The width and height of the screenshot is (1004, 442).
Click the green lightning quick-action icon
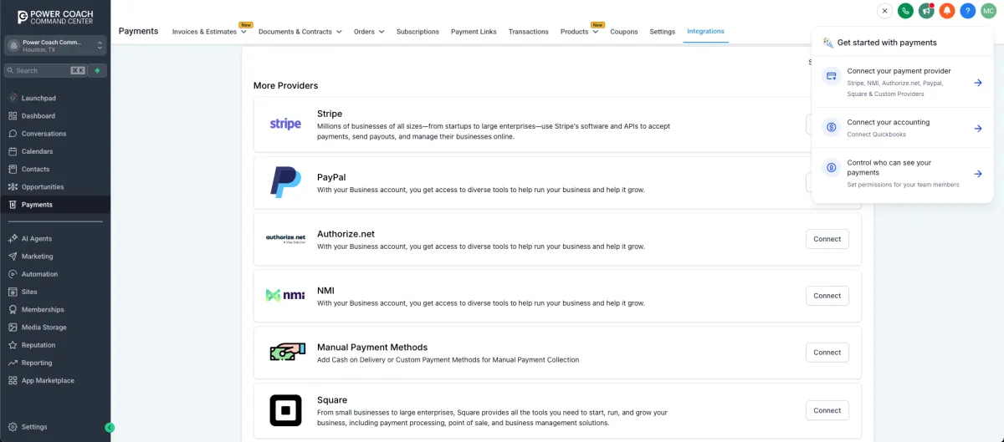[98, 71]
